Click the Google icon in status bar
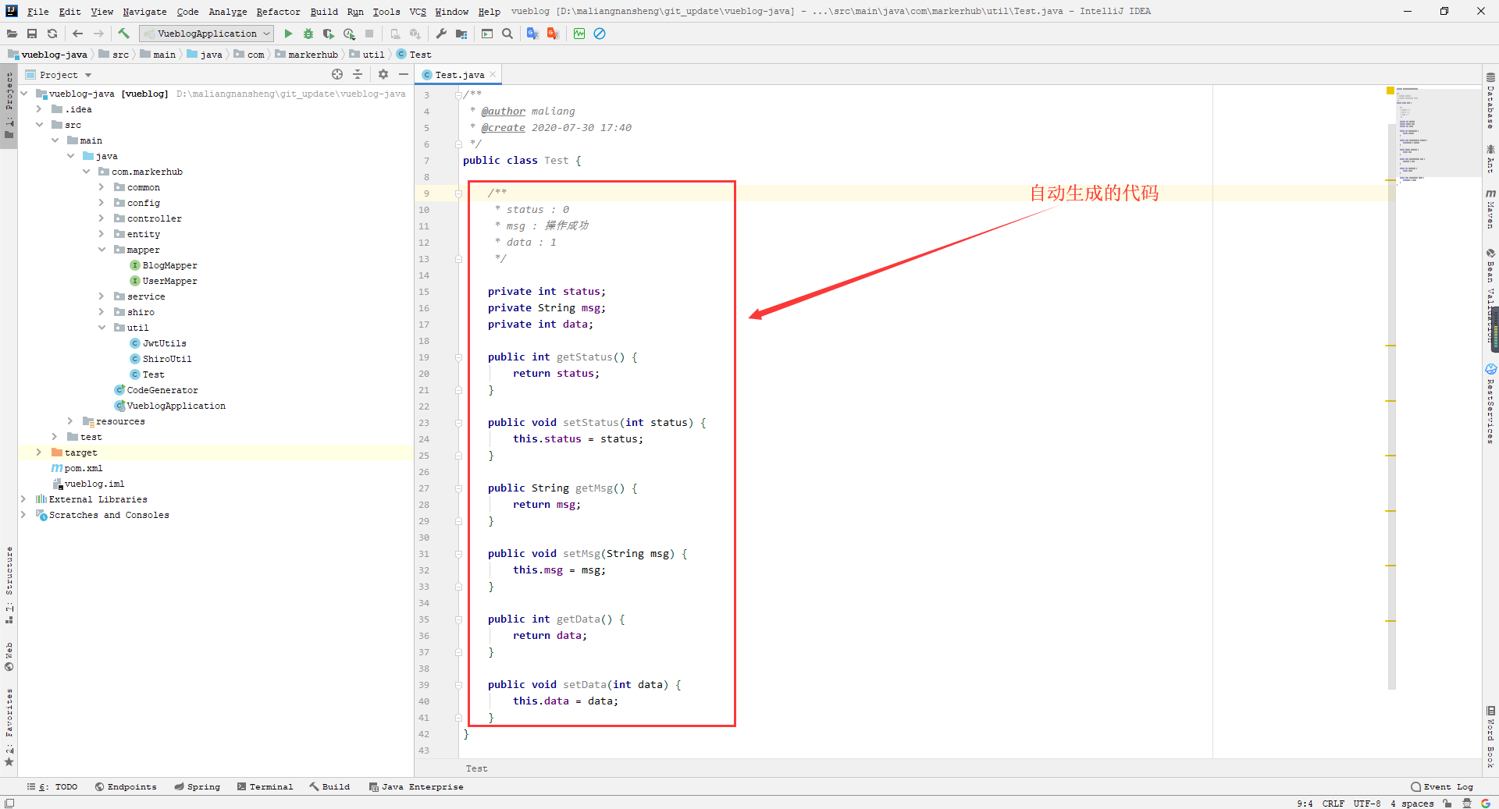Viewport: 1499px width, 809px height. coord(1485,803)
